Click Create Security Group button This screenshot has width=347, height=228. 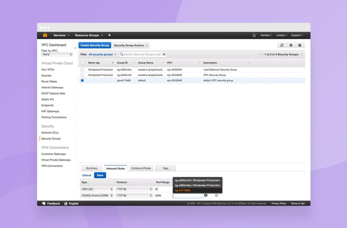(95, 45)
